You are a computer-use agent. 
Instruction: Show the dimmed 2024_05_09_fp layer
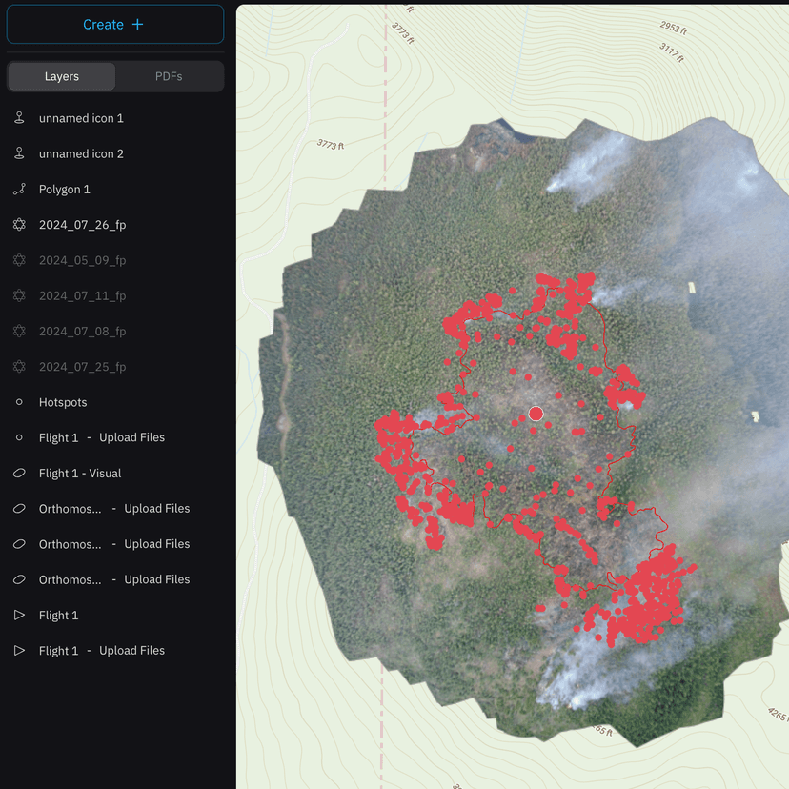[x=82, y=260]
